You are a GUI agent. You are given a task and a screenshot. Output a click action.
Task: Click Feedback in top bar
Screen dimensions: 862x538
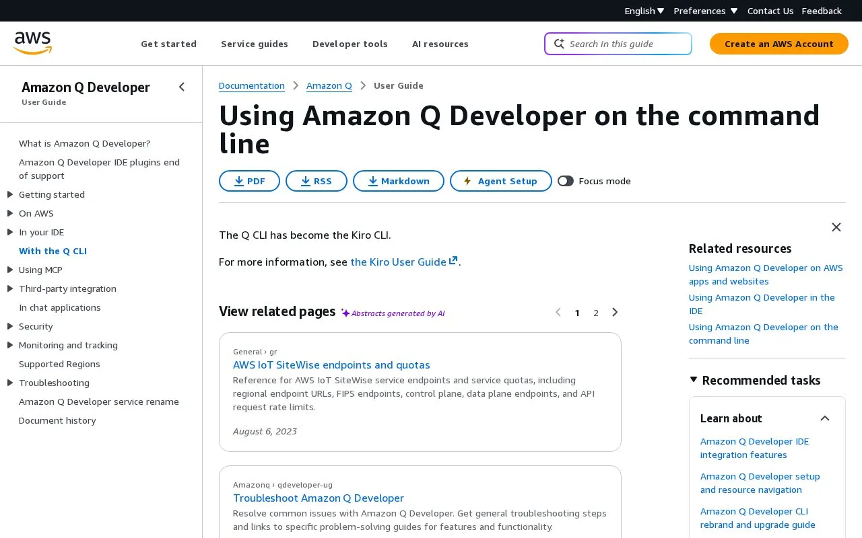822,11
